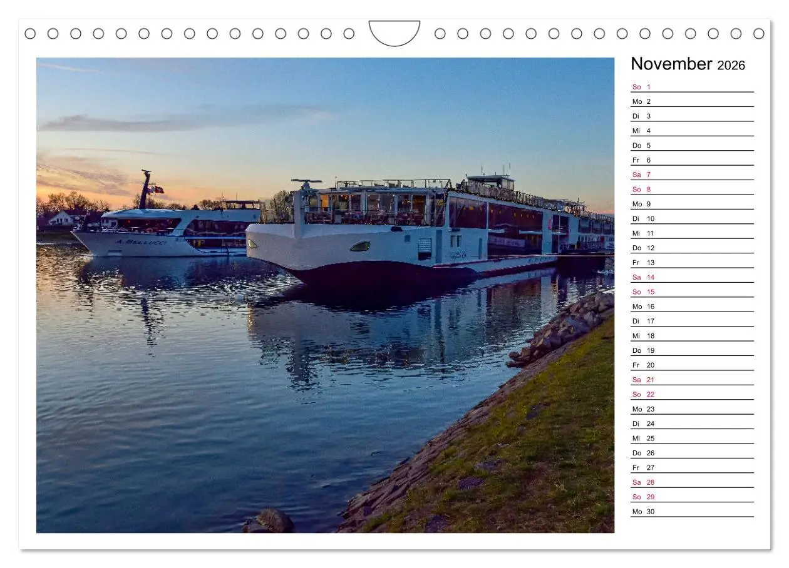Image resolution: width=789 pixels, height=568 pixels.
Task: Click the 'Do 26' calendar row
Action: [692, 453]
